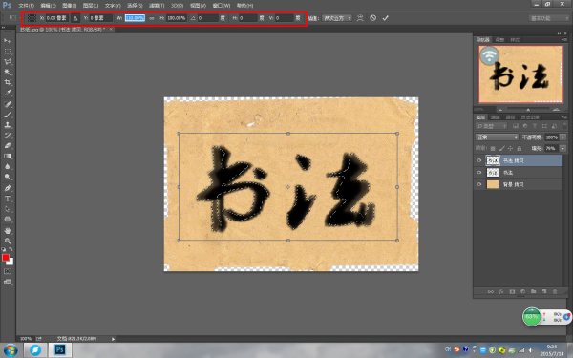Image resolution: width=573 pixels, height=358 pixels.
Task: Select the Eyedropper tool
Action: (x=8, y=93)
